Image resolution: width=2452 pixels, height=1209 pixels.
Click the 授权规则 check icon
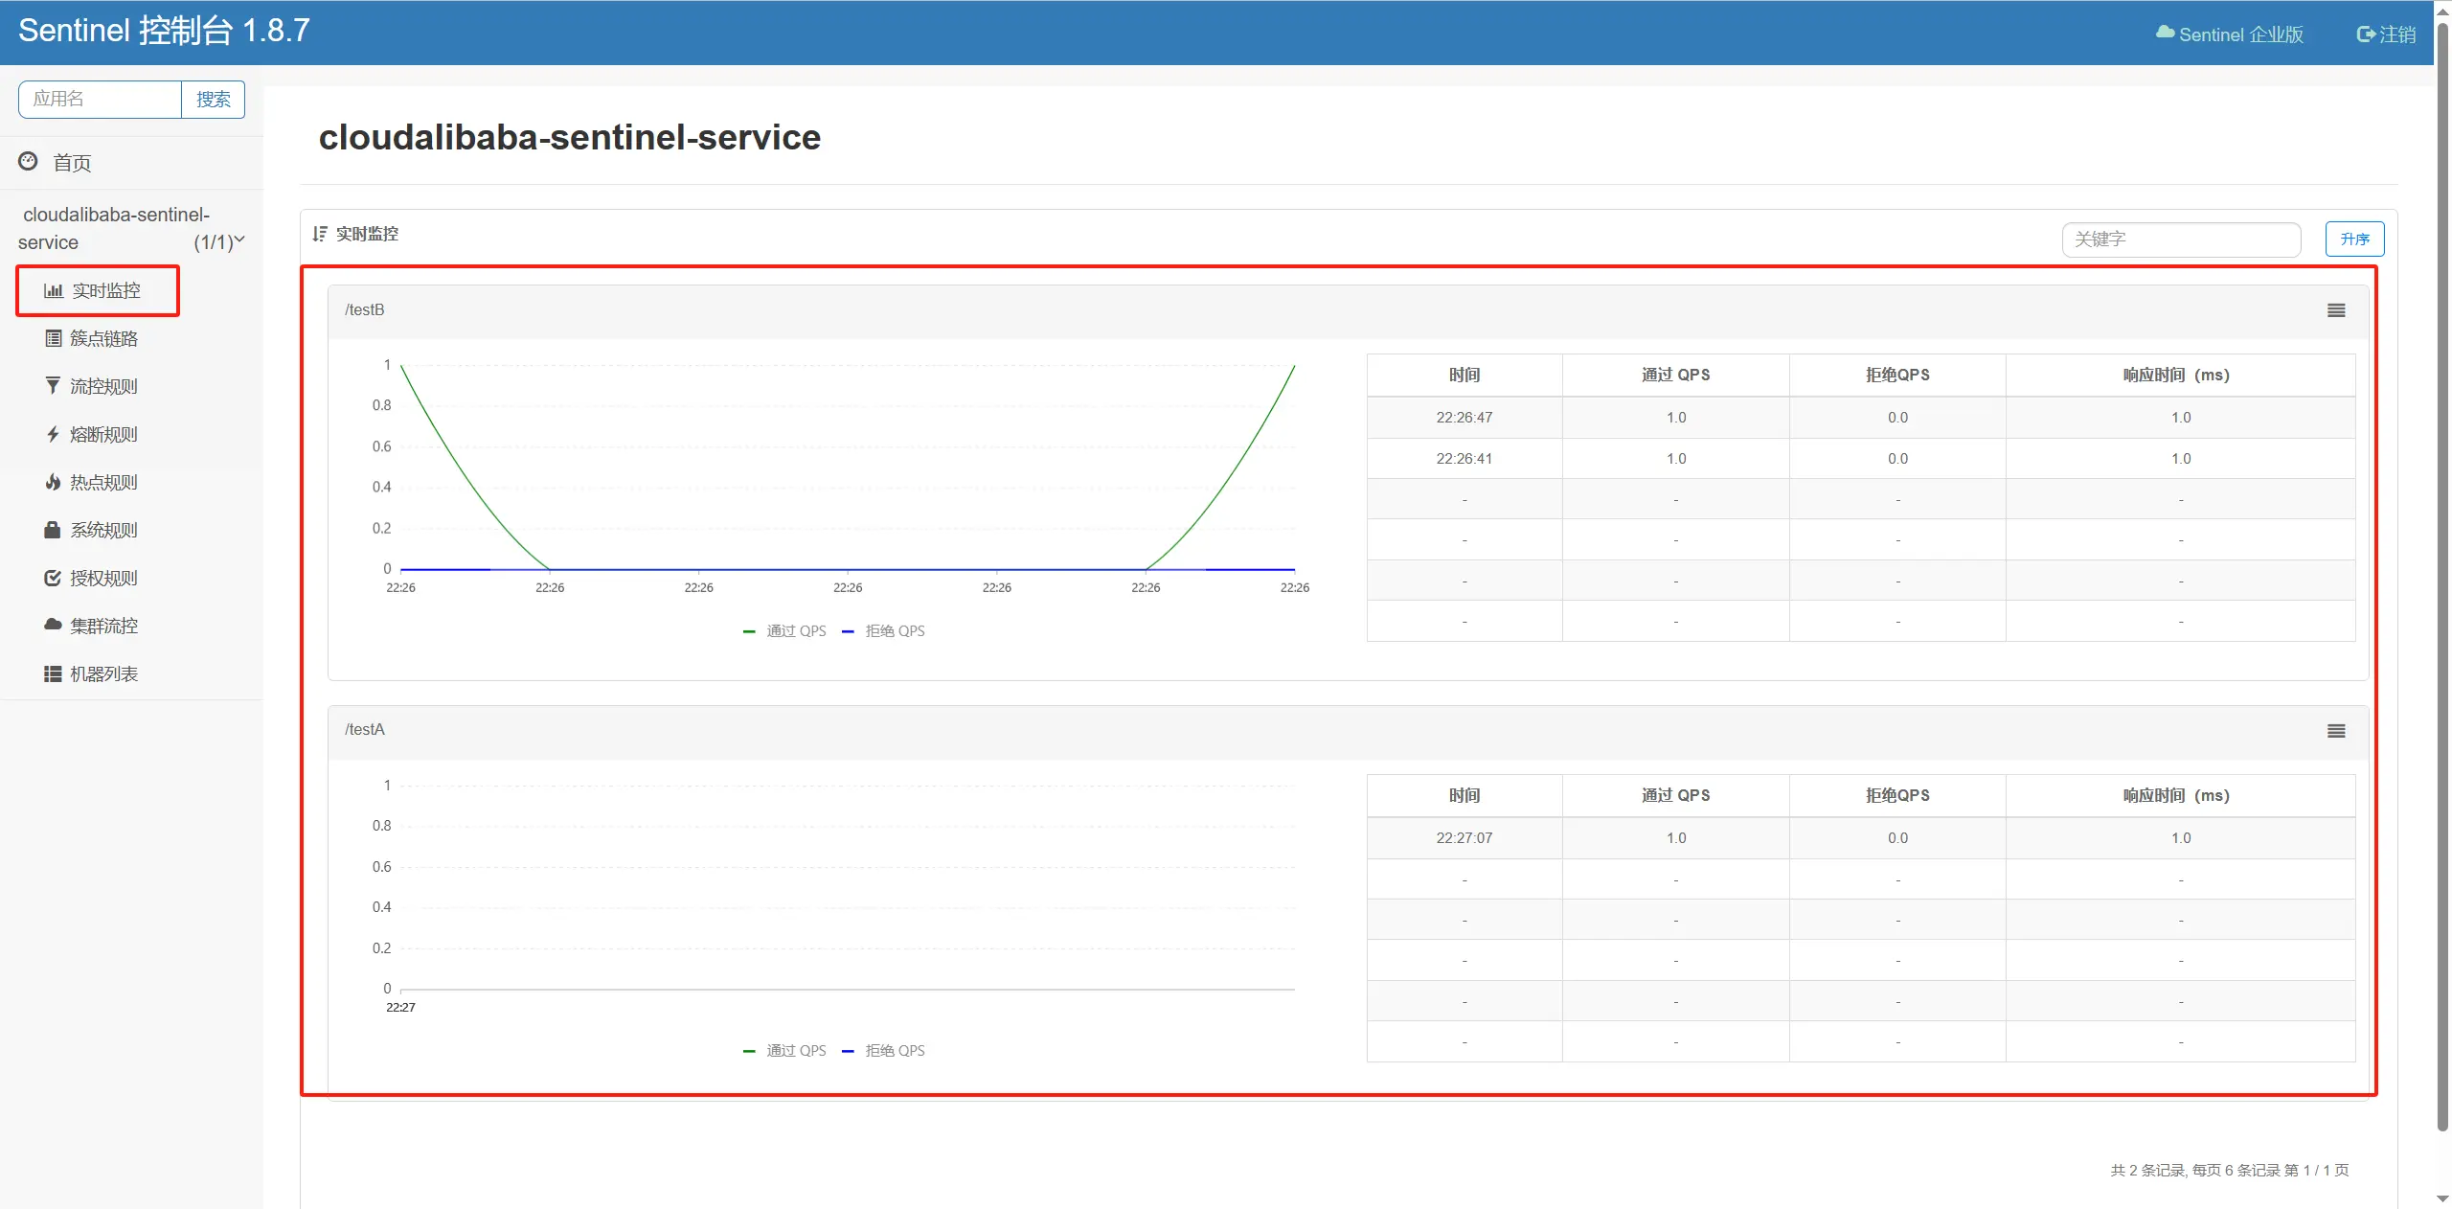coord(53,578)
